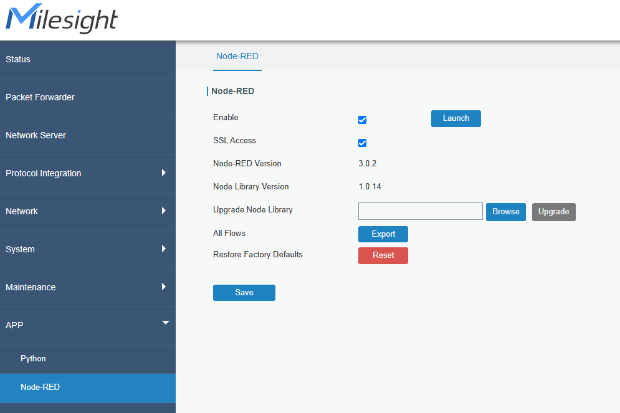Switch to the Node-RED tab
Viewport: 620px width, 413px height.
(x=237, y=56)
